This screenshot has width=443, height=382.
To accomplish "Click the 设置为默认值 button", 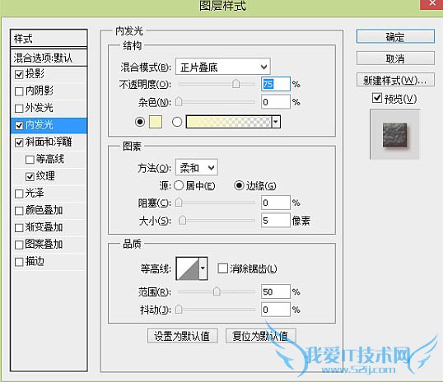I will (183, 336).
